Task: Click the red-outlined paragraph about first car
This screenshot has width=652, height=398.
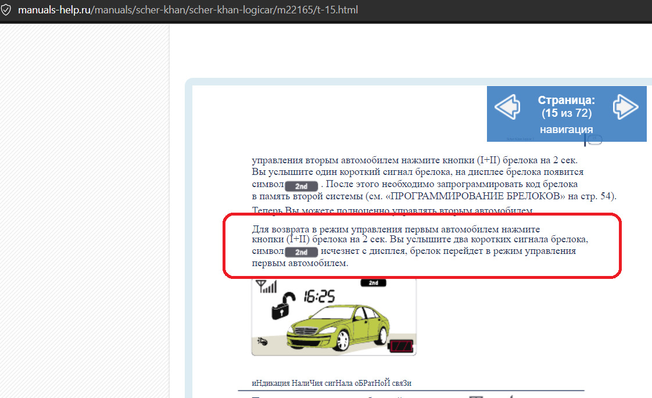Action: (421, 246)
